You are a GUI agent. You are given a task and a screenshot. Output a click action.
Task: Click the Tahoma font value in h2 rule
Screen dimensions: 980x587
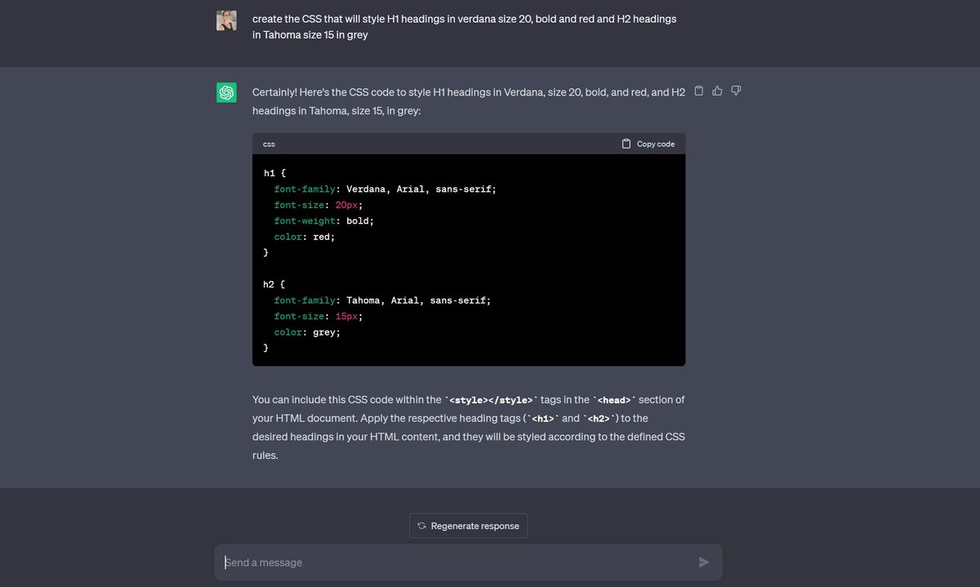(363, 300)
